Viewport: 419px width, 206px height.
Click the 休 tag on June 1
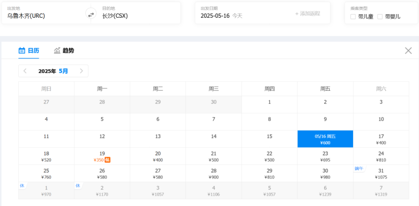[22, 186]
